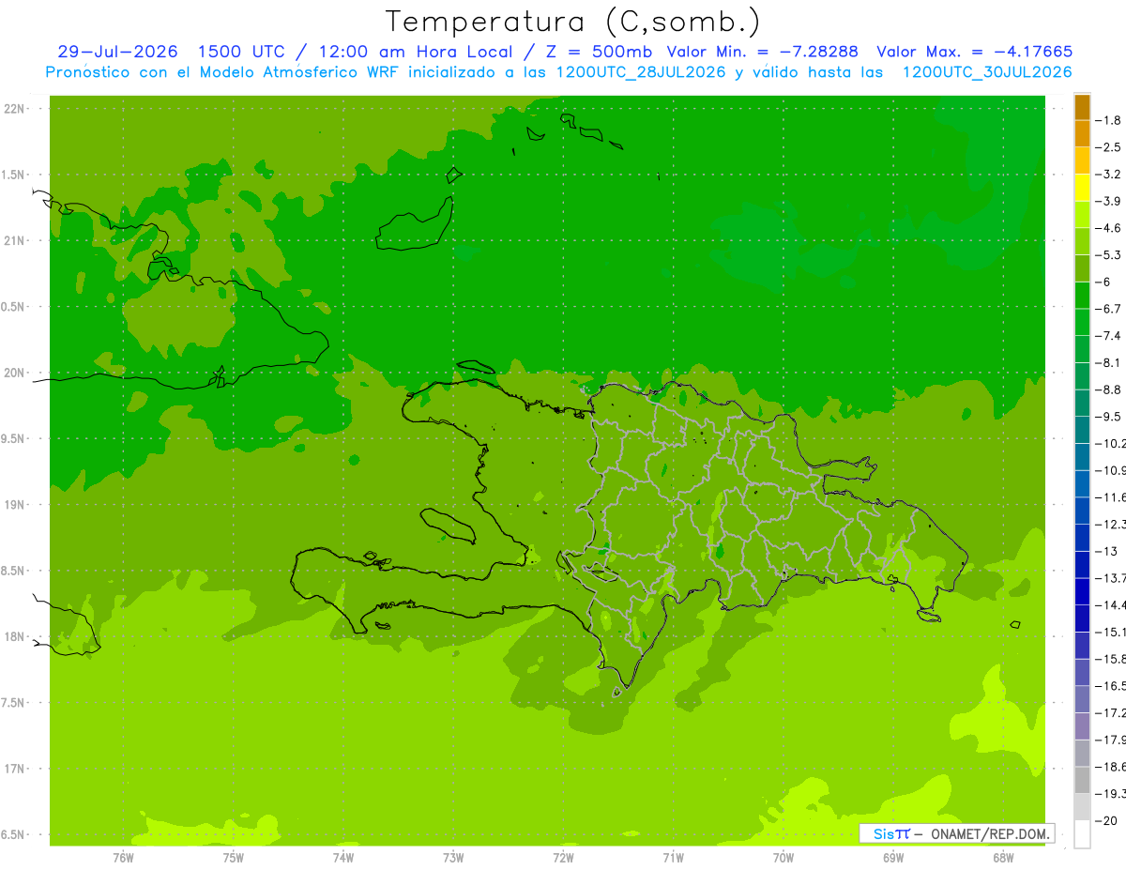Screen dimensions: 1126x870
Task: Pick the yellow legend swatch between -3.2 and -3.9
Action: point(1082,188)
